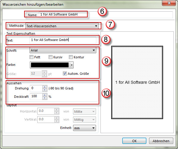Screen dimensions: 178x149
Task: Click the Größe value field
Action: (x=36, y=74)
